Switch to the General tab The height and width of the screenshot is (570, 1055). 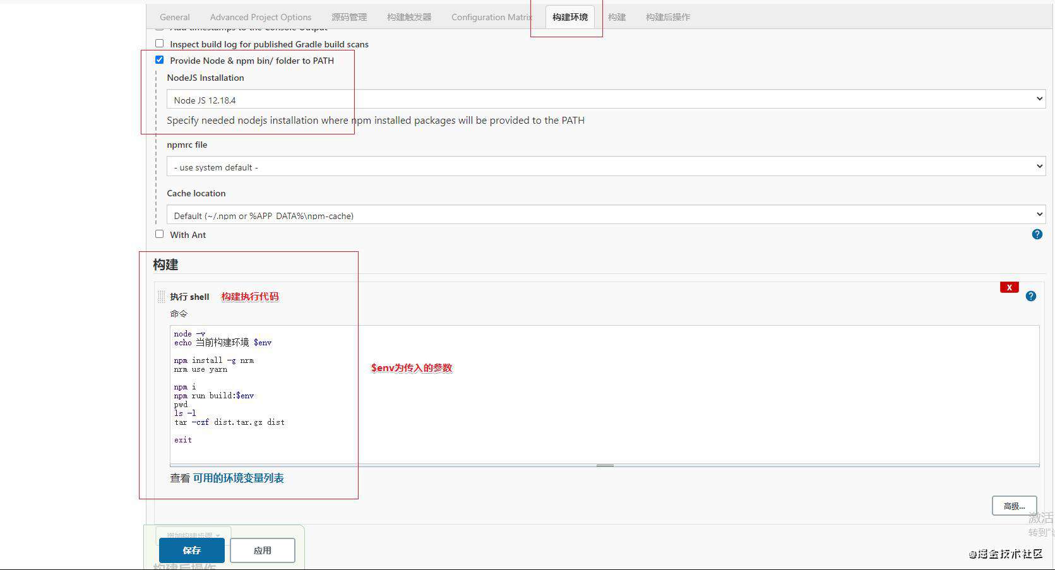(174, 17)
